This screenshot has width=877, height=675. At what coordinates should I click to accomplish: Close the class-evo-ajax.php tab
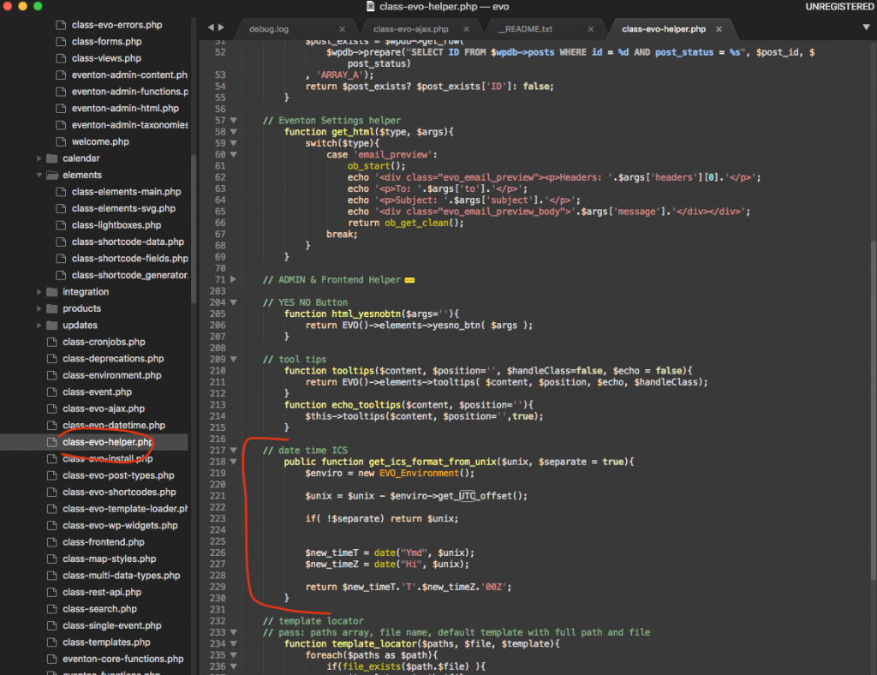pos(467,29)
